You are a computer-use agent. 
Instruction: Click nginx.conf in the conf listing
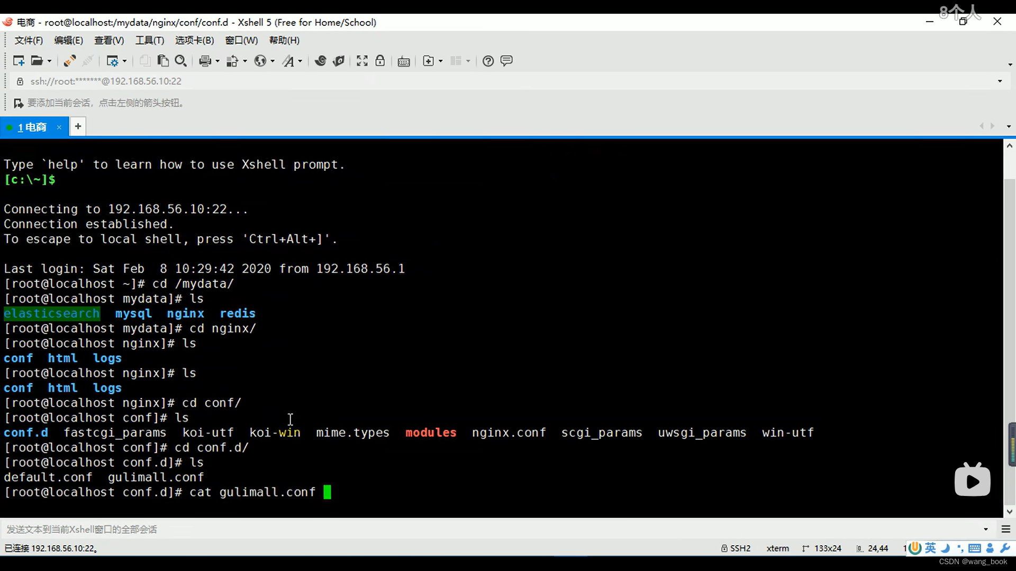pyautogui.click(x=509, y=432)
